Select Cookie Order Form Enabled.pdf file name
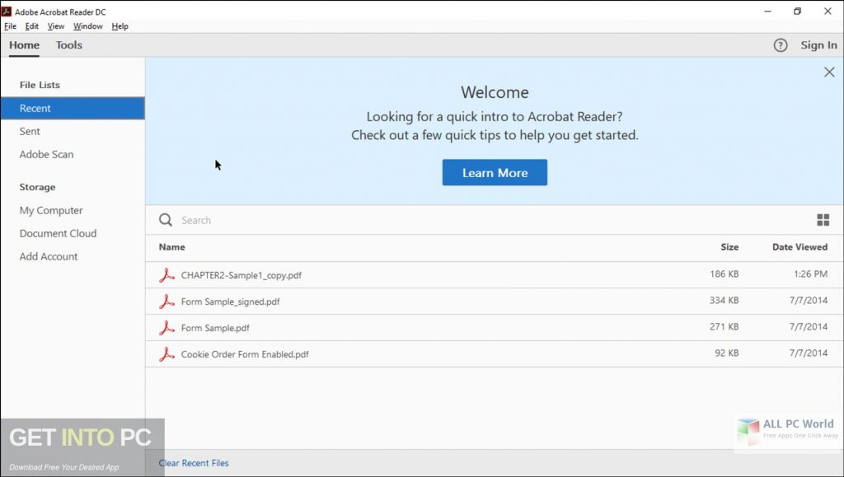Image resolution: width=844 pixels, height=477 pixels. [x=245, y=354]
